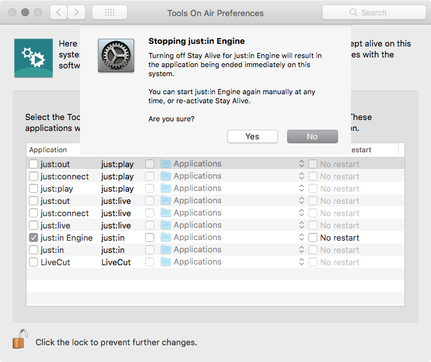Toggle No restart in the LiveCut row
431x362 pixels.
click(313, 262)
